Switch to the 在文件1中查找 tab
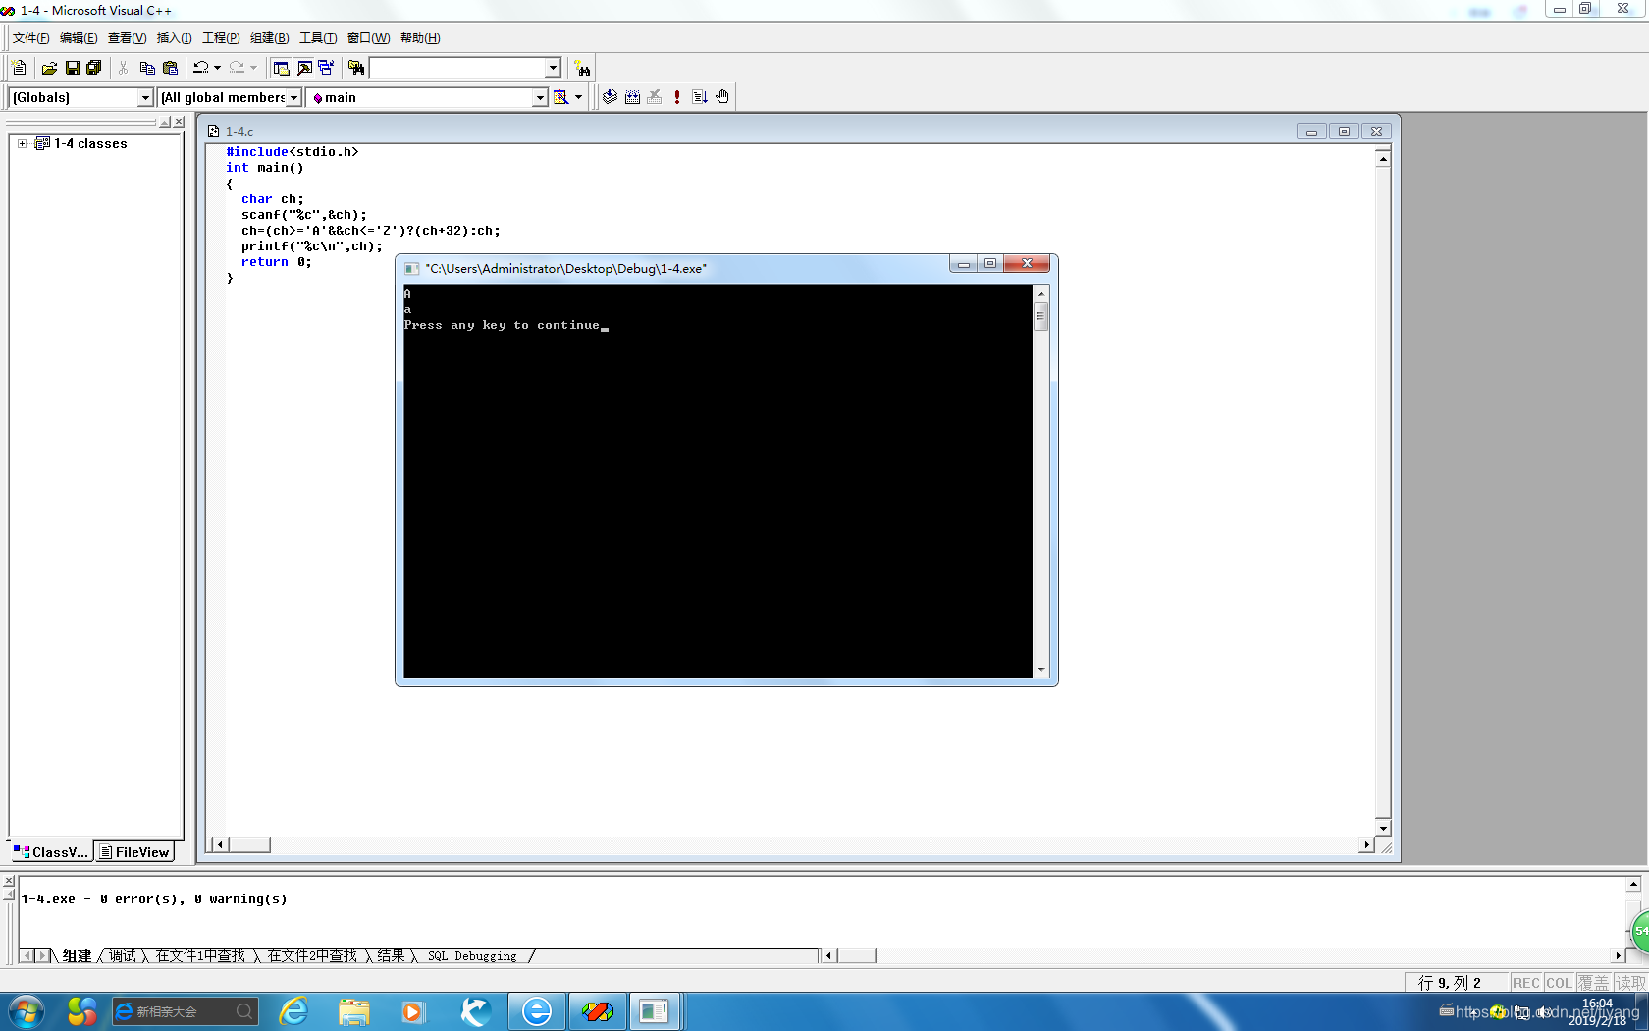This screenshot has width=1649, height=1031. [x=200, y=956]
